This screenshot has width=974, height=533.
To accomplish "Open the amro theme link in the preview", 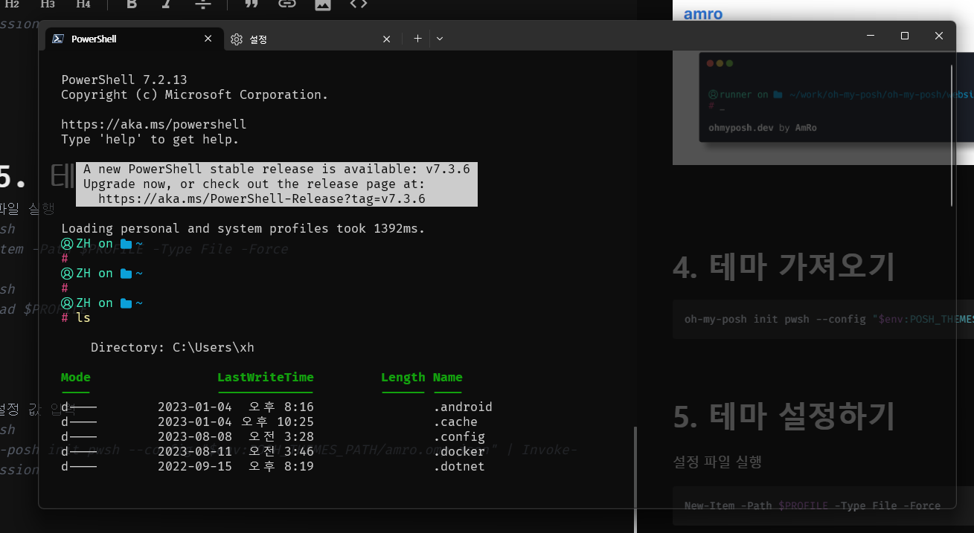I will pyautogui.click(x=703, y=13).
